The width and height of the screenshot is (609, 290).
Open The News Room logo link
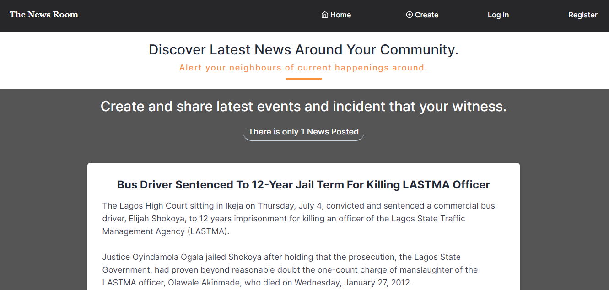pos(44,15)
